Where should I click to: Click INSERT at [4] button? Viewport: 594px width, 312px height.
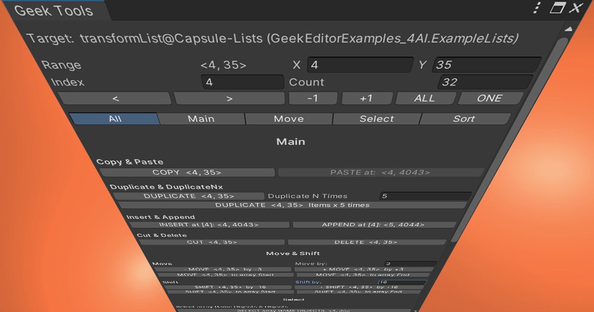tap(209, 225)
